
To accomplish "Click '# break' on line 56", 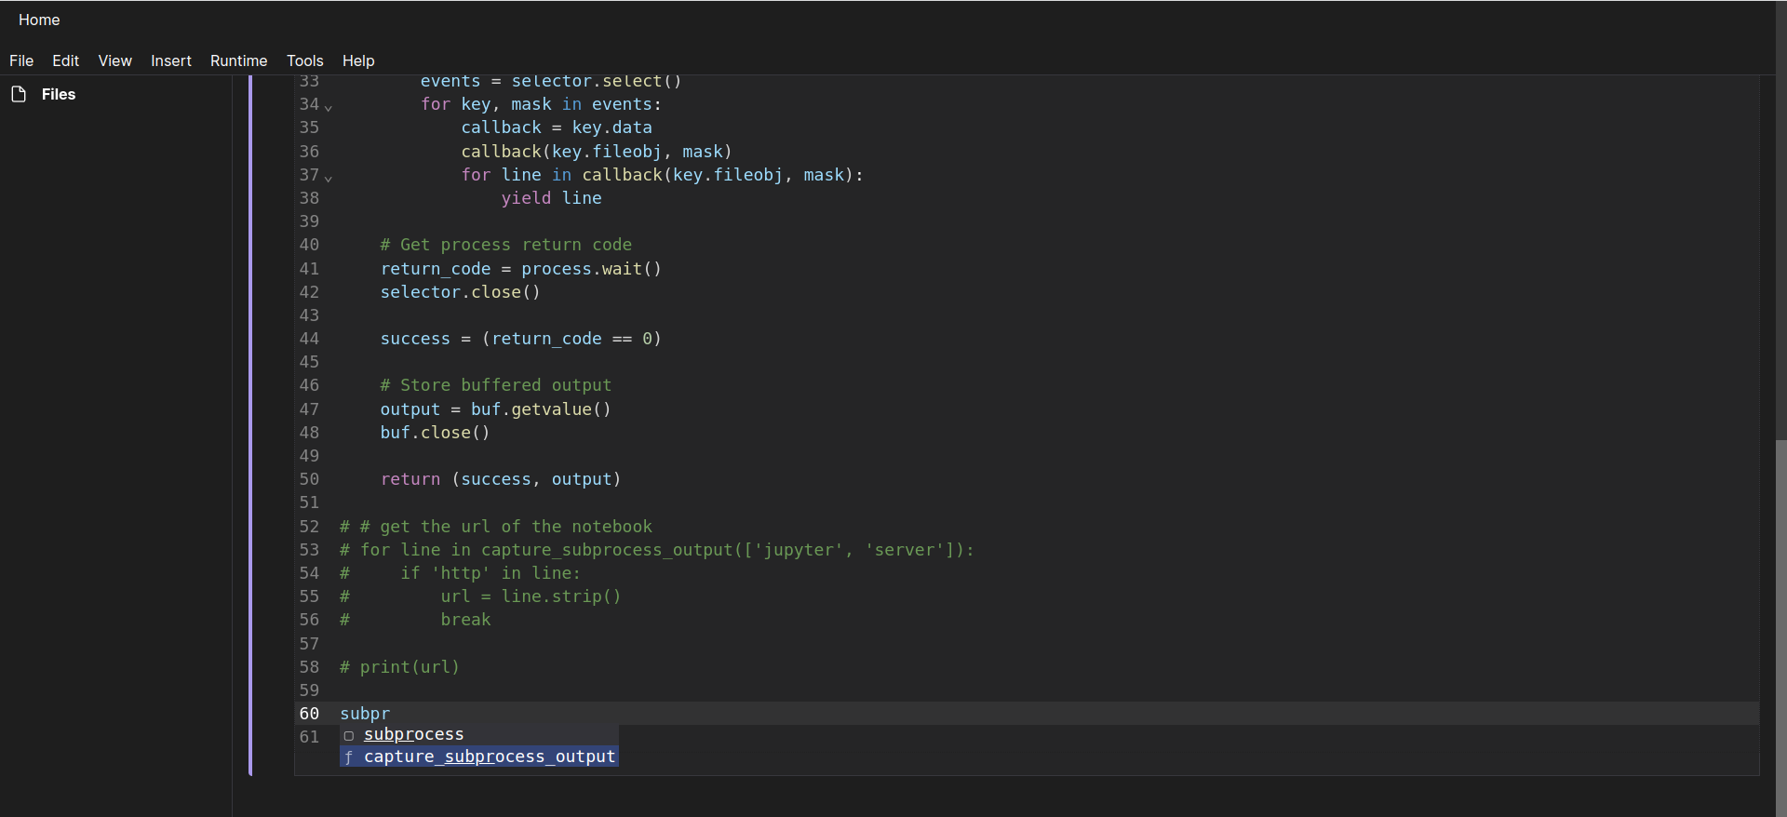I will pyautogui.click(x=415, y=620).
